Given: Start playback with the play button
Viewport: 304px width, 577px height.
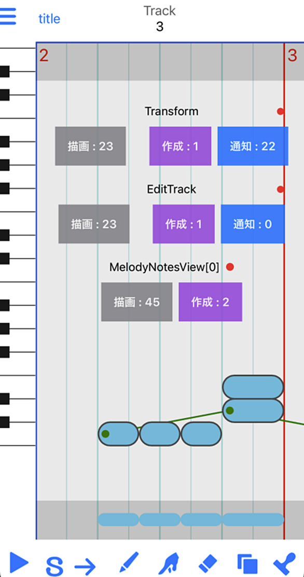Looking at the screenshot, I should pos(18,562).
